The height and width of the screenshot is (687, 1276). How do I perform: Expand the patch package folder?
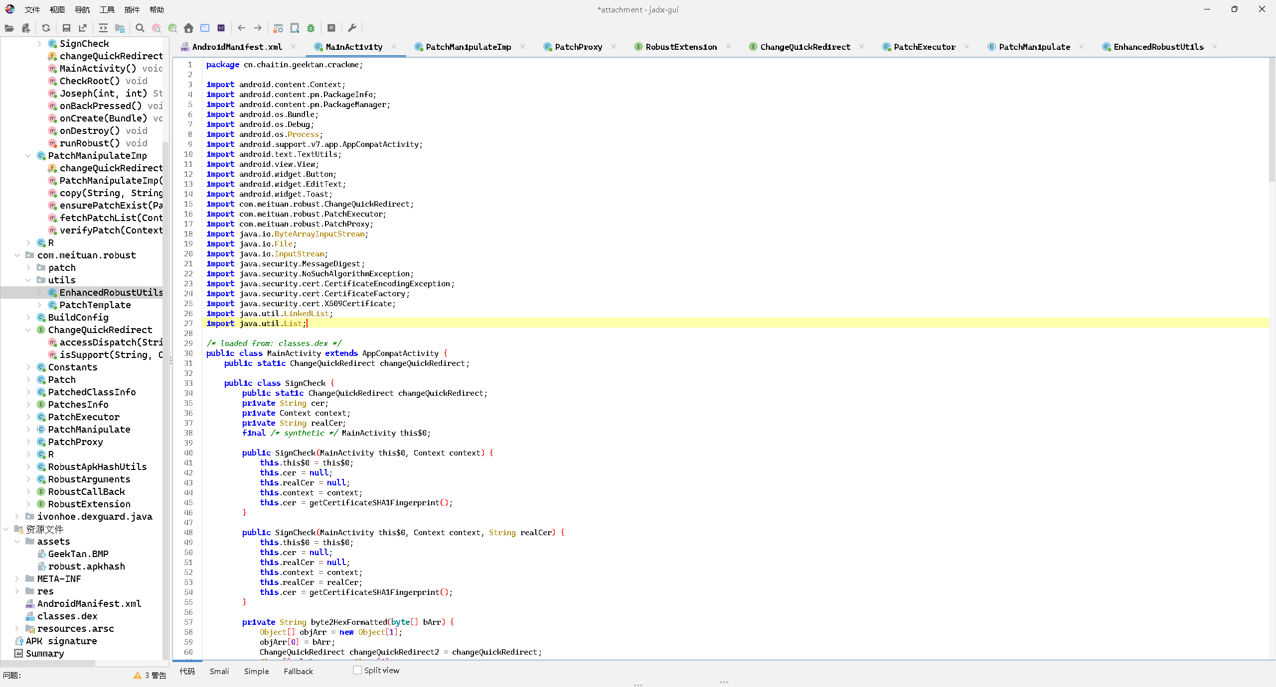click(28, 268)
